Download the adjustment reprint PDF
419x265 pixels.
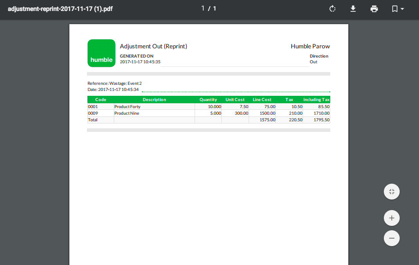pyautogui.click(x=353, y=9)
